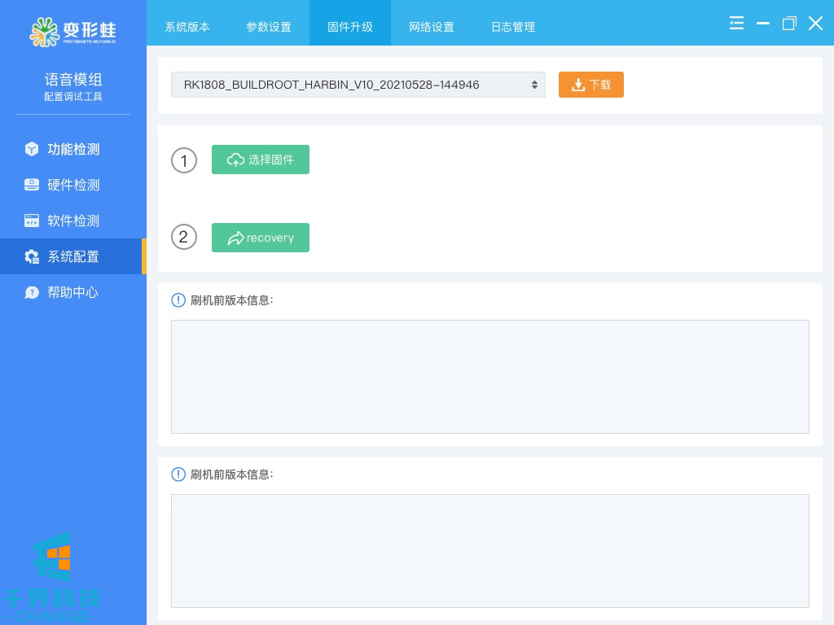Screen dimensions: 834x625
Task: Click the 软件检测 code window icon
Action: tap(32, 221)
